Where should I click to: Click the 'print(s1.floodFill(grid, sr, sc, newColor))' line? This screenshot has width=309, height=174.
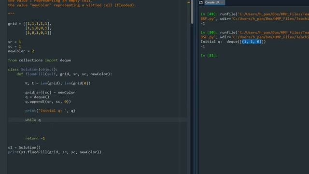click(x=55, y=152)
